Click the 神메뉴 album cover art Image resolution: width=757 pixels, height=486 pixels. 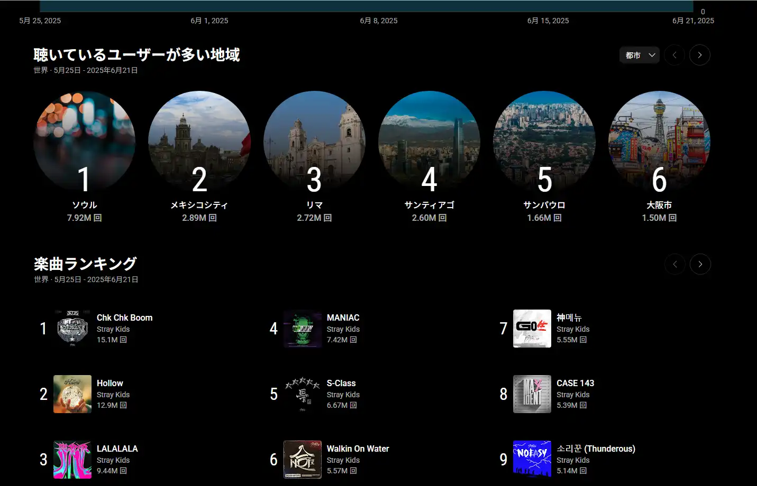click(532, 329)
